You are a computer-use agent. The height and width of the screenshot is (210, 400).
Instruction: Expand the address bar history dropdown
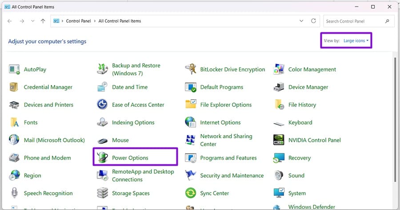(x=301, y=21)
